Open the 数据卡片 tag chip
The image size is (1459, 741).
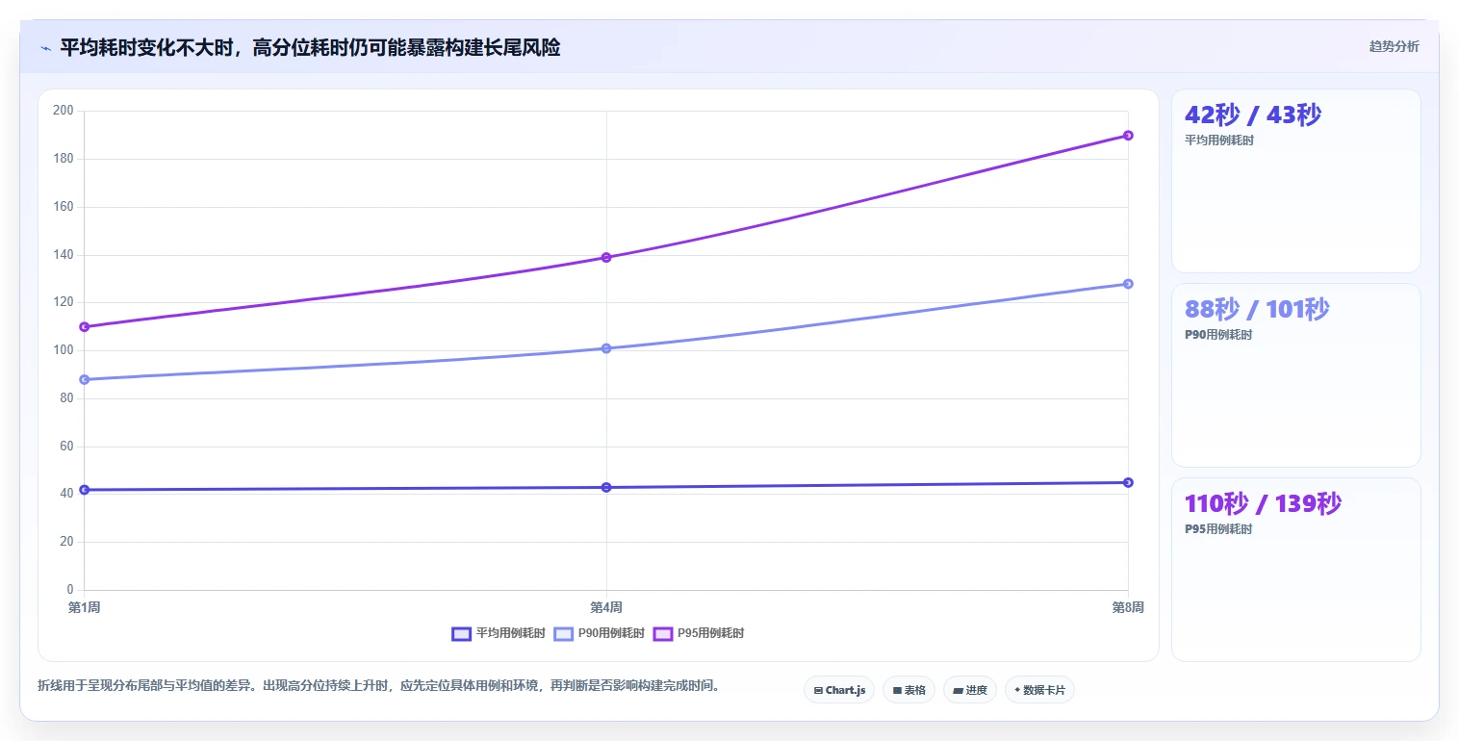point(1039,690)
